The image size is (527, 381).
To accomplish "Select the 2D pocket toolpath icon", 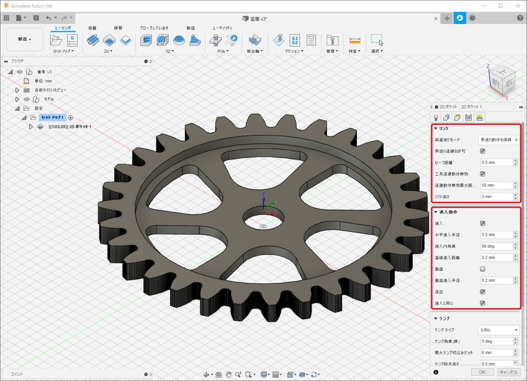I will pyautogui.click(x=109, y=40).
